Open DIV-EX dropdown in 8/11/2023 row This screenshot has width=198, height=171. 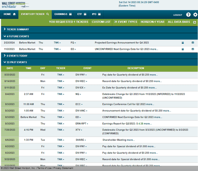pyautogui.click(x=80, y=88)
